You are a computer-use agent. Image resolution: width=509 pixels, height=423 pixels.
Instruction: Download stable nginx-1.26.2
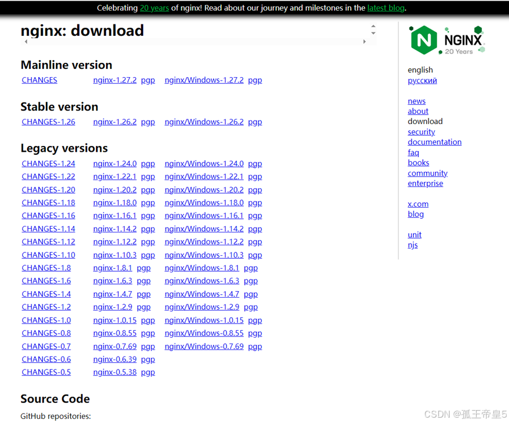tap(115, 122)
